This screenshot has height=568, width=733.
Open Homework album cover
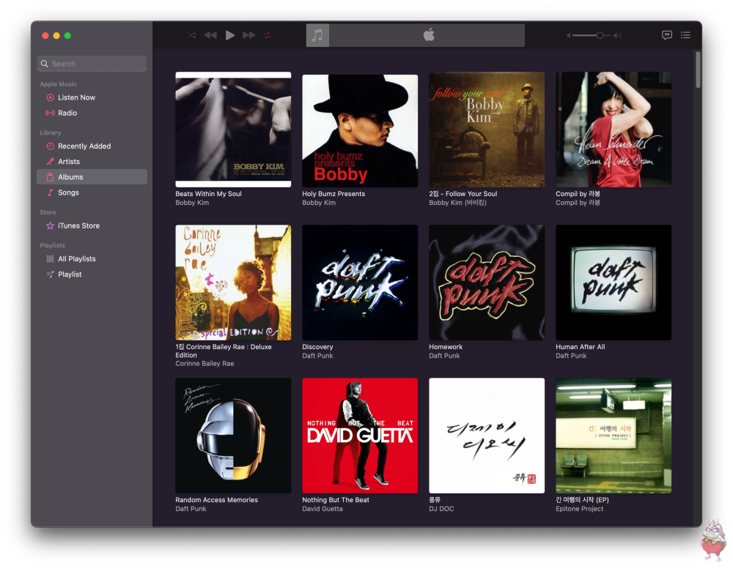click(487, 283)
